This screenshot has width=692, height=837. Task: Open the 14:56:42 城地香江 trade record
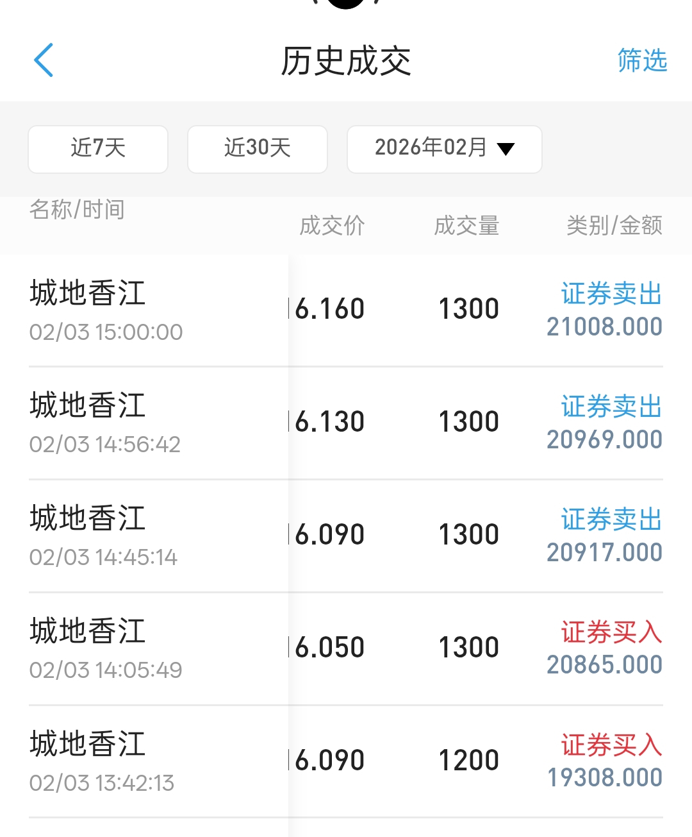pyautogui.click(x=105, y=423)
